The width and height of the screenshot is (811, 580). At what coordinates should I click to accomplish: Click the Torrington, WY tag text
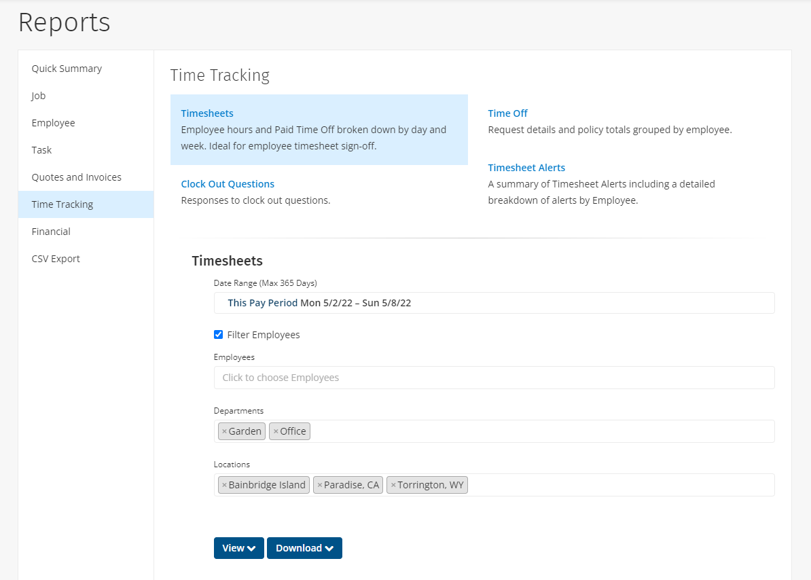431,485
